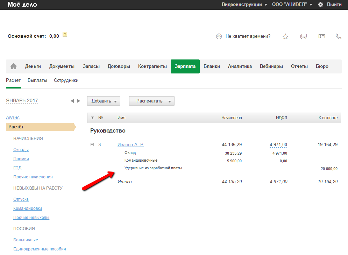This screenshot has width=348, height=255.
Task: Click the ЯНВАРЬ 2017 period selector
Action: (22, 101)
